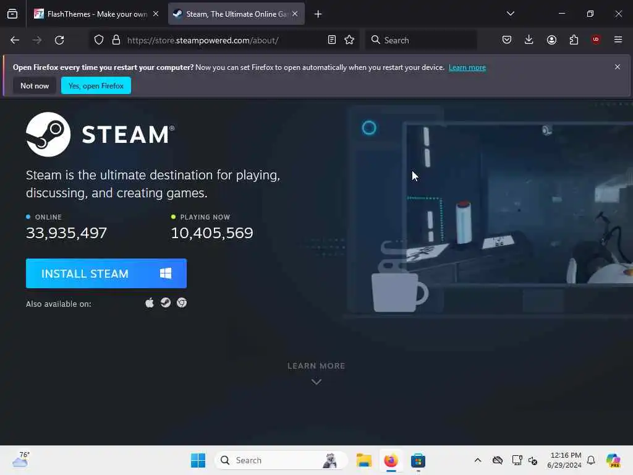Viewport: 633px width, 475px height.
Task: Bookmark this page with star icon
Action: (349, 40)
